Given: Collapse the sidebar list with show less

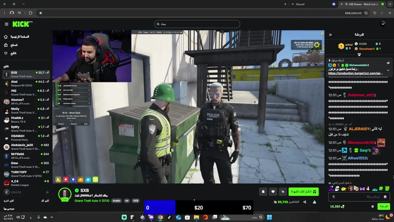Looking at the screenshot, I should point(45,201).
